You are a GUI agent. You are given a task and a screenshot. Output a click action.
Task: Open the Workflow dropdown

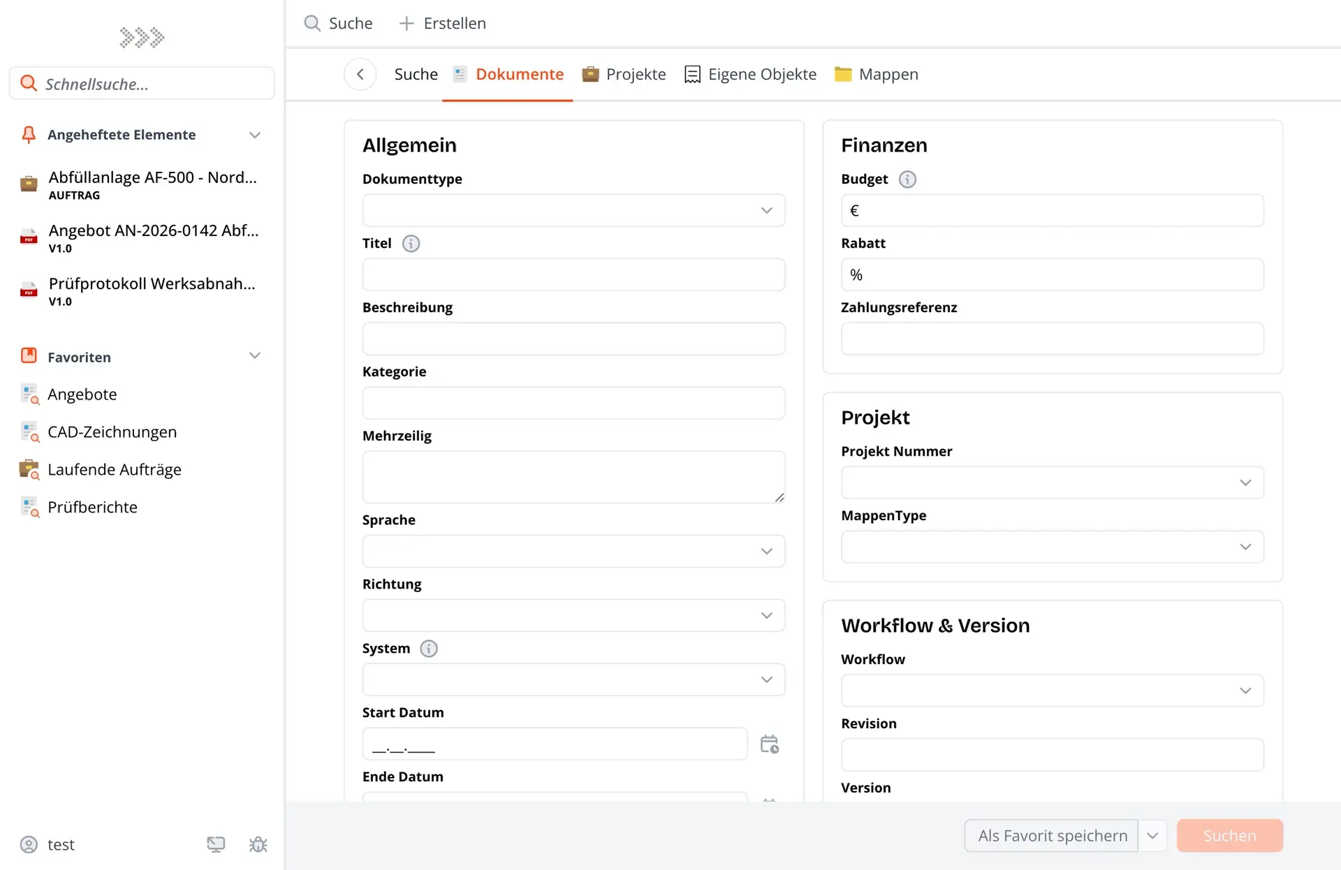[1053, 691]
